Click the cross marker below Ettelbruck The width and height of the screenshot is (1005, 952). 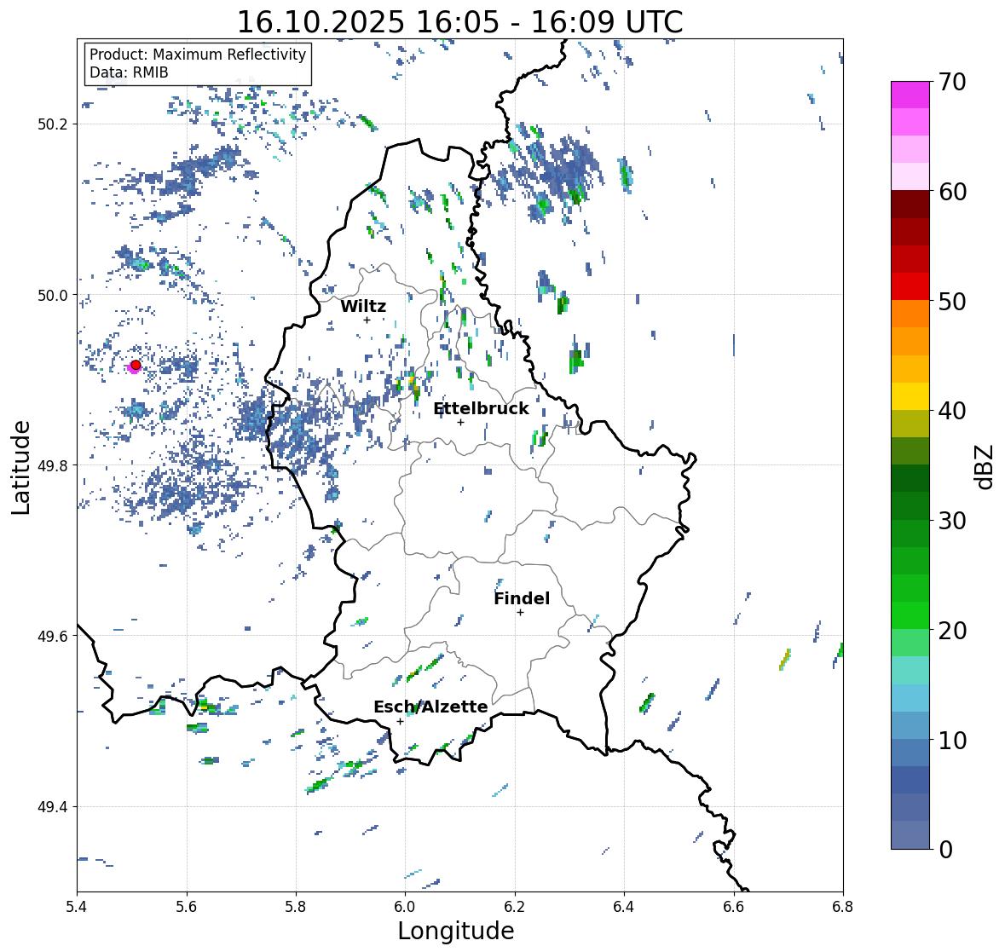460,422
